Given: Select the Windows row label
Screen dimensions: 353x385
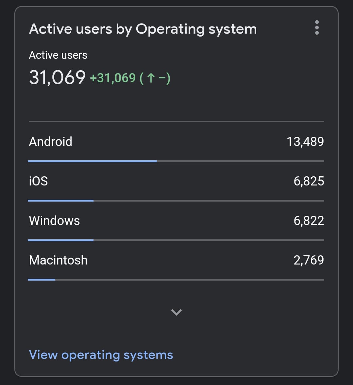Looking at the screenshot, I should [x=54, y=221].
